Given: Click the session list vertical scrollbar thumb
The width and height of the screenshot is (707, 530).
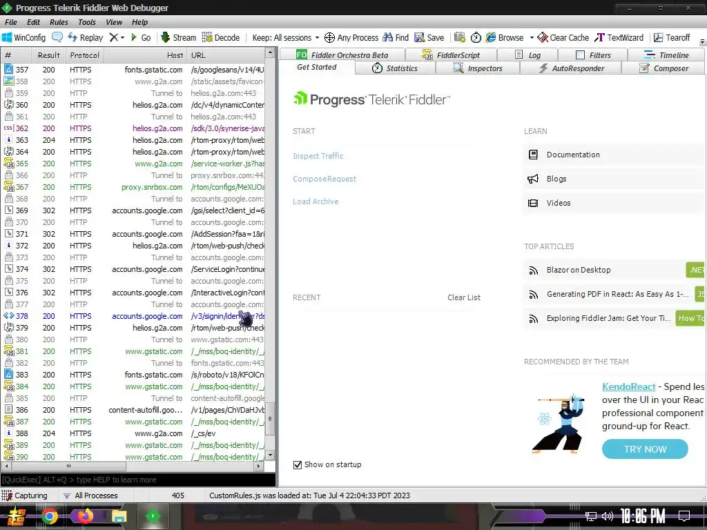Looking at the screenshot, I should 270,419.
